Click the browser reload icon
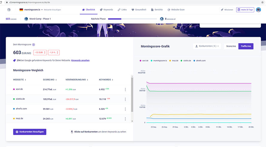 click(x=1, y=2)
